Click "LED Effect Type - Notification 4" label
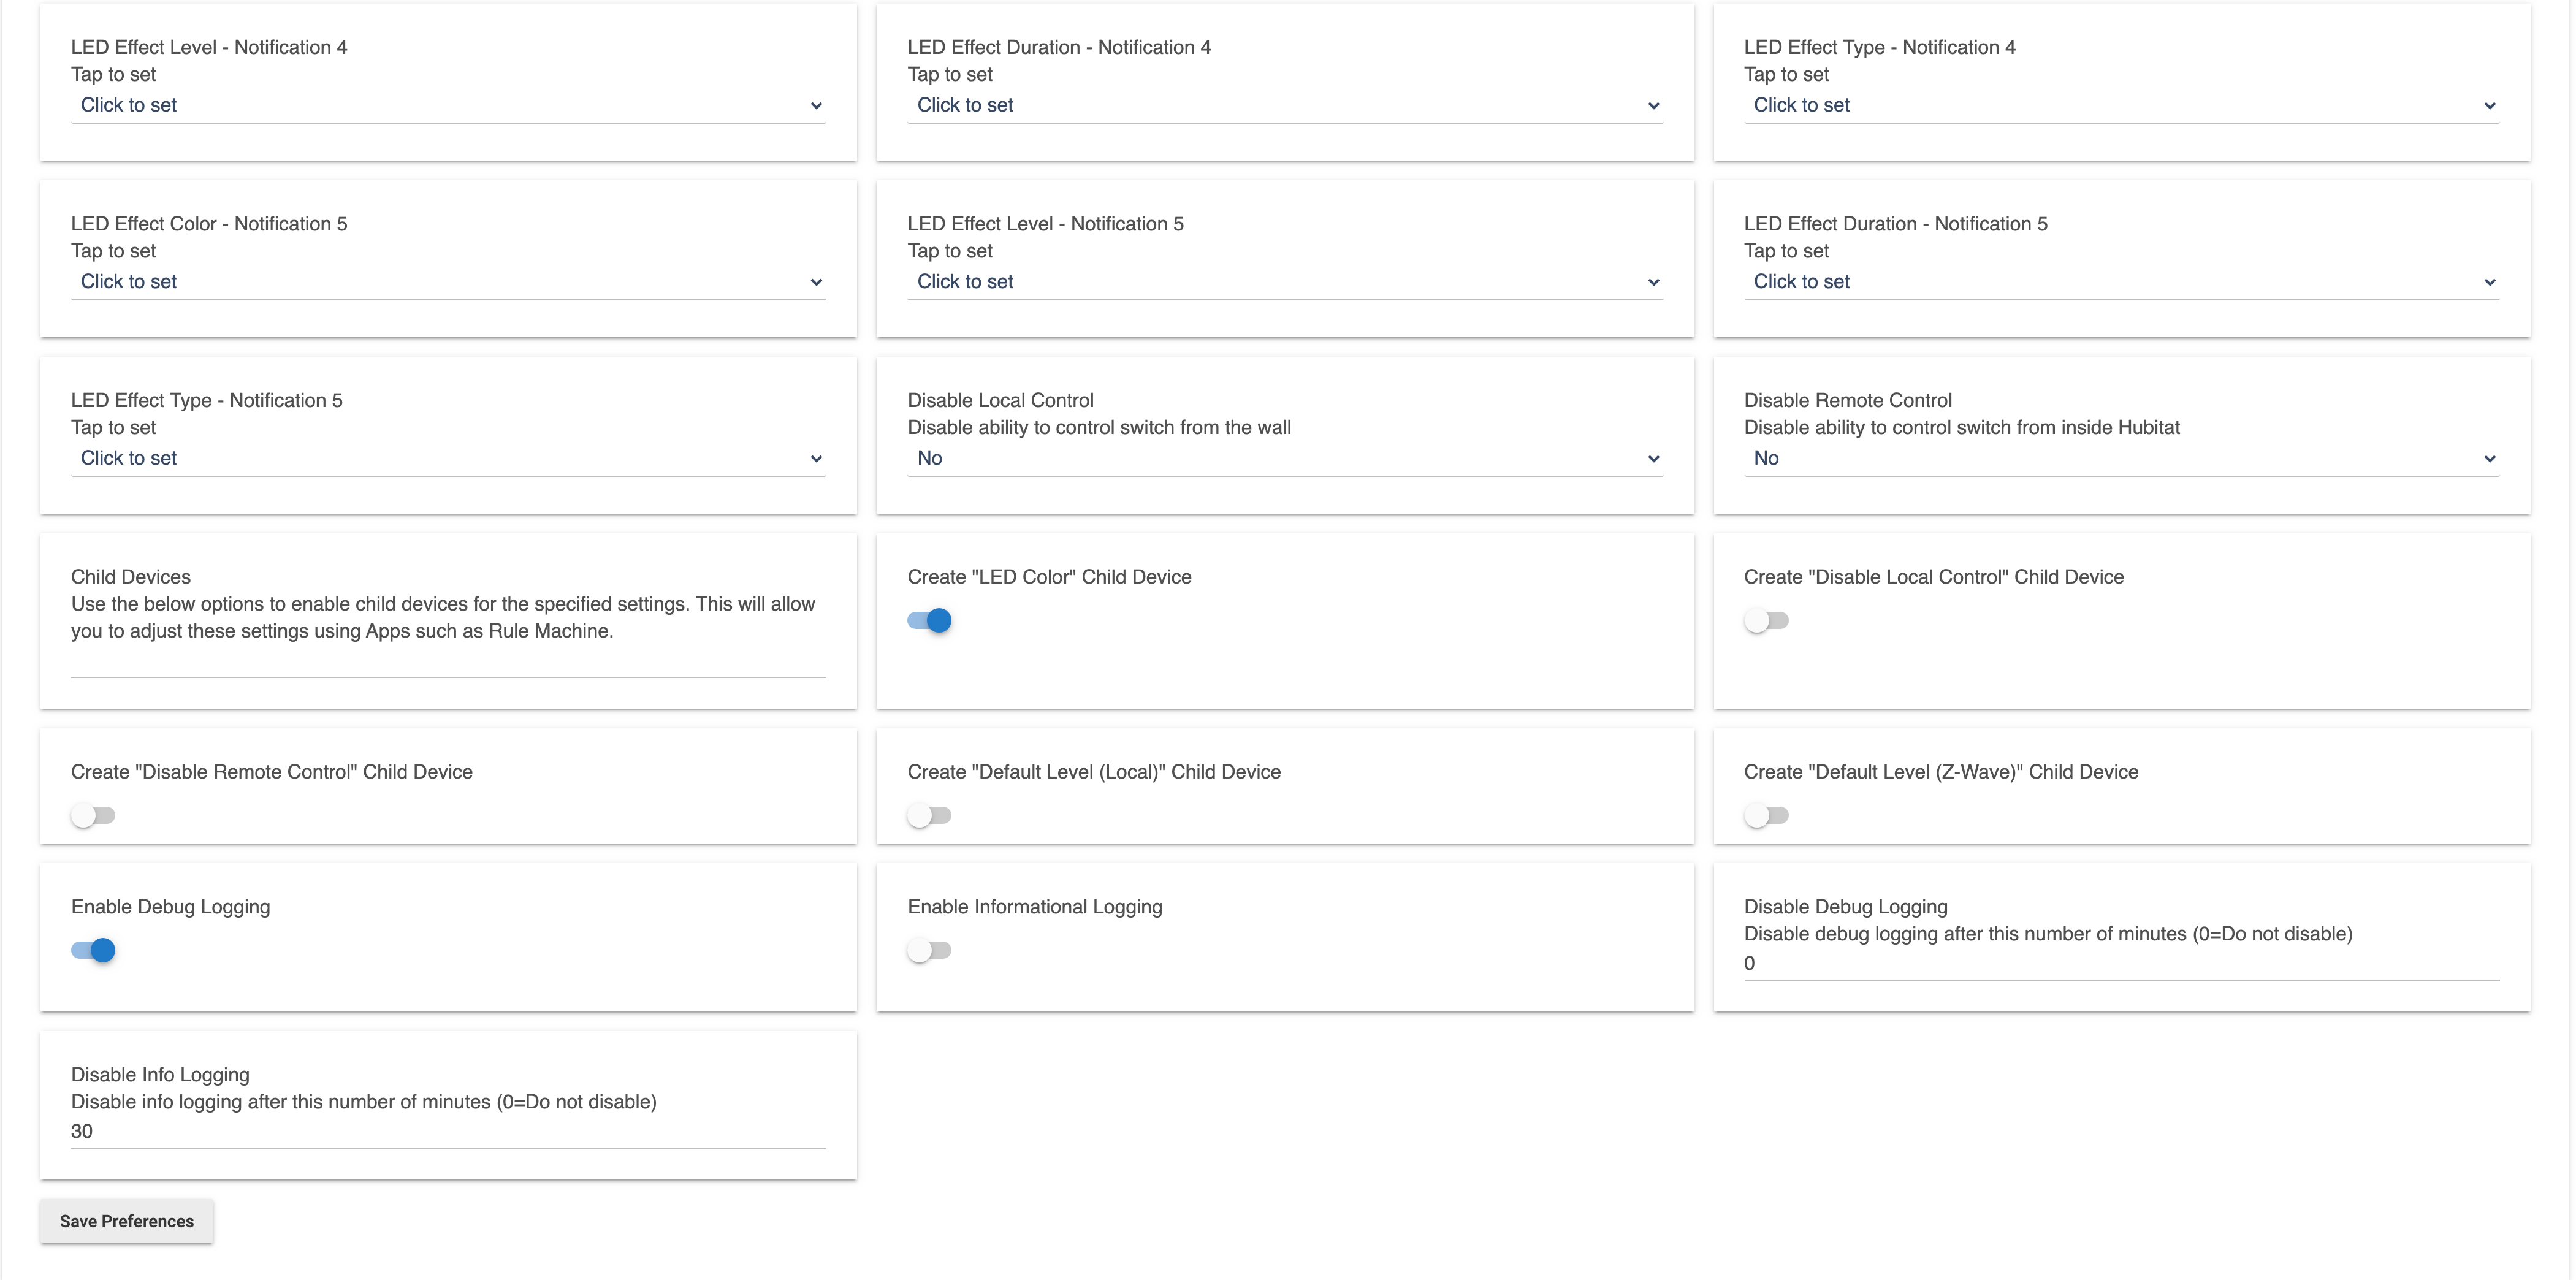This screenshot has height=1280, width=2576. [x=1880, y=47]
